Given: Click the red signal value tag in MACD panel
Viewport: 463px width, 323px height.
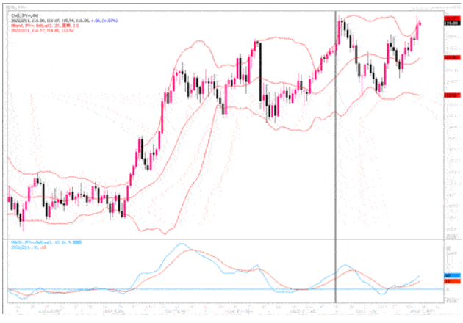Looking at the screenshot, I should coord(452,281).
